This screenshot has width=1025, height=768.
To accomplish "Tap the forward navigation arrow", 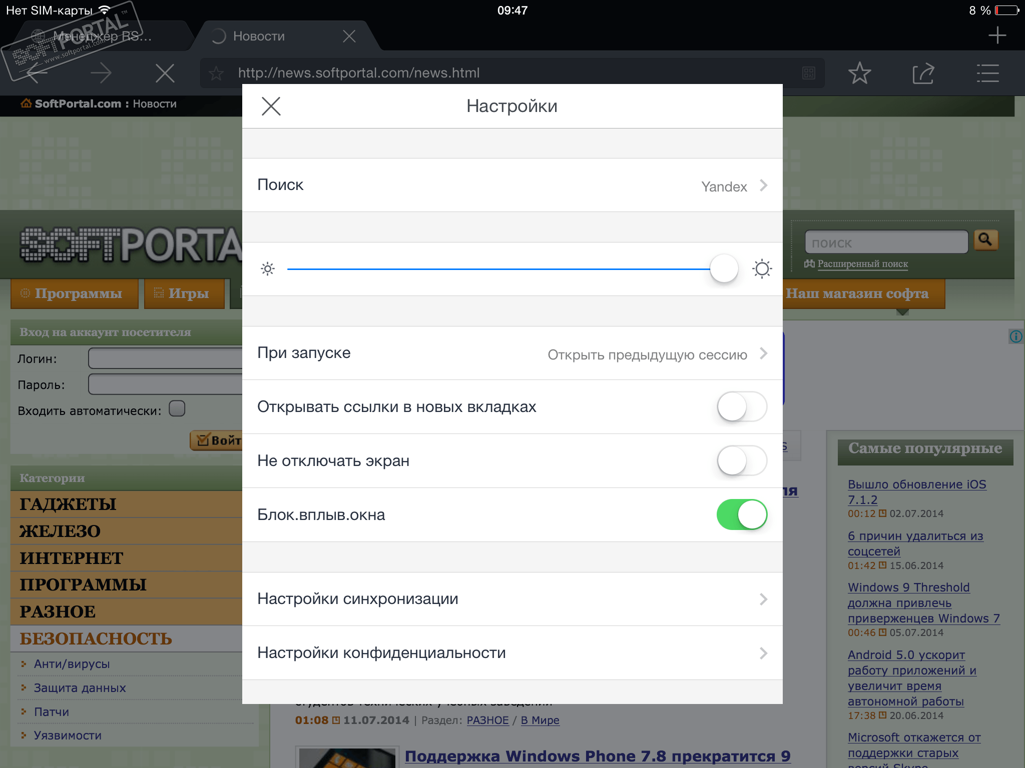I will tap(101, 73).
